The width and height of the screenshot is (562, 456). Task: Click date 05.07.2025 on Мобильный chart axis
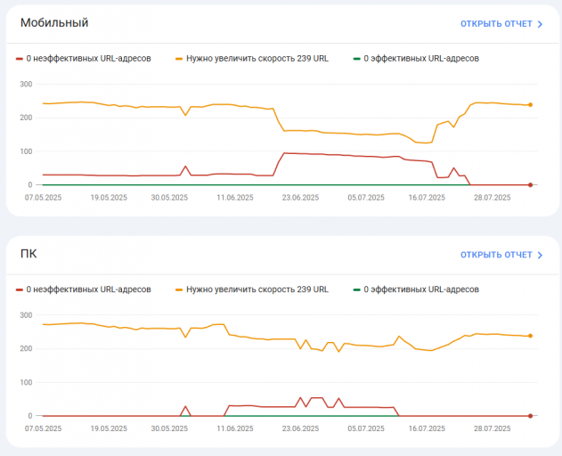[x=366, y=198]
